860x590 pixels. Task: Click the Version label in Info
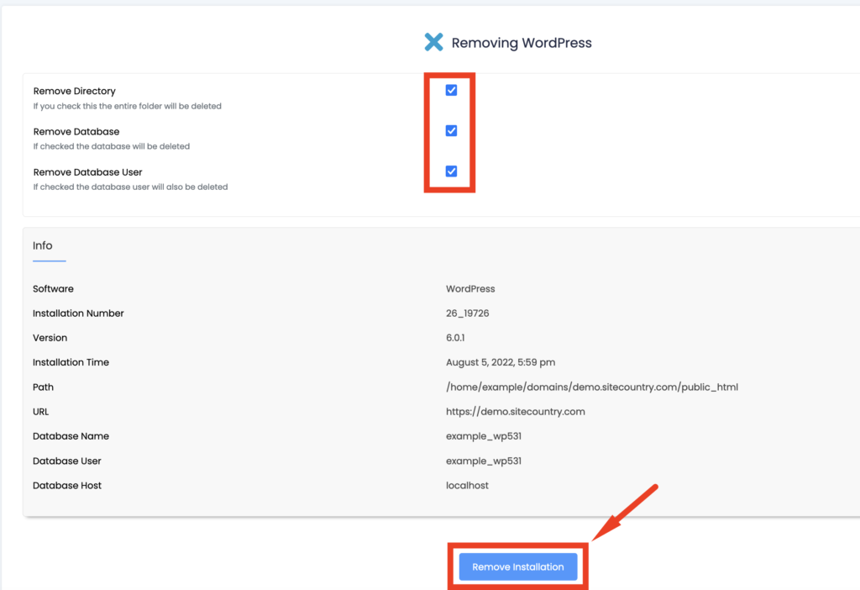point(50,338)
